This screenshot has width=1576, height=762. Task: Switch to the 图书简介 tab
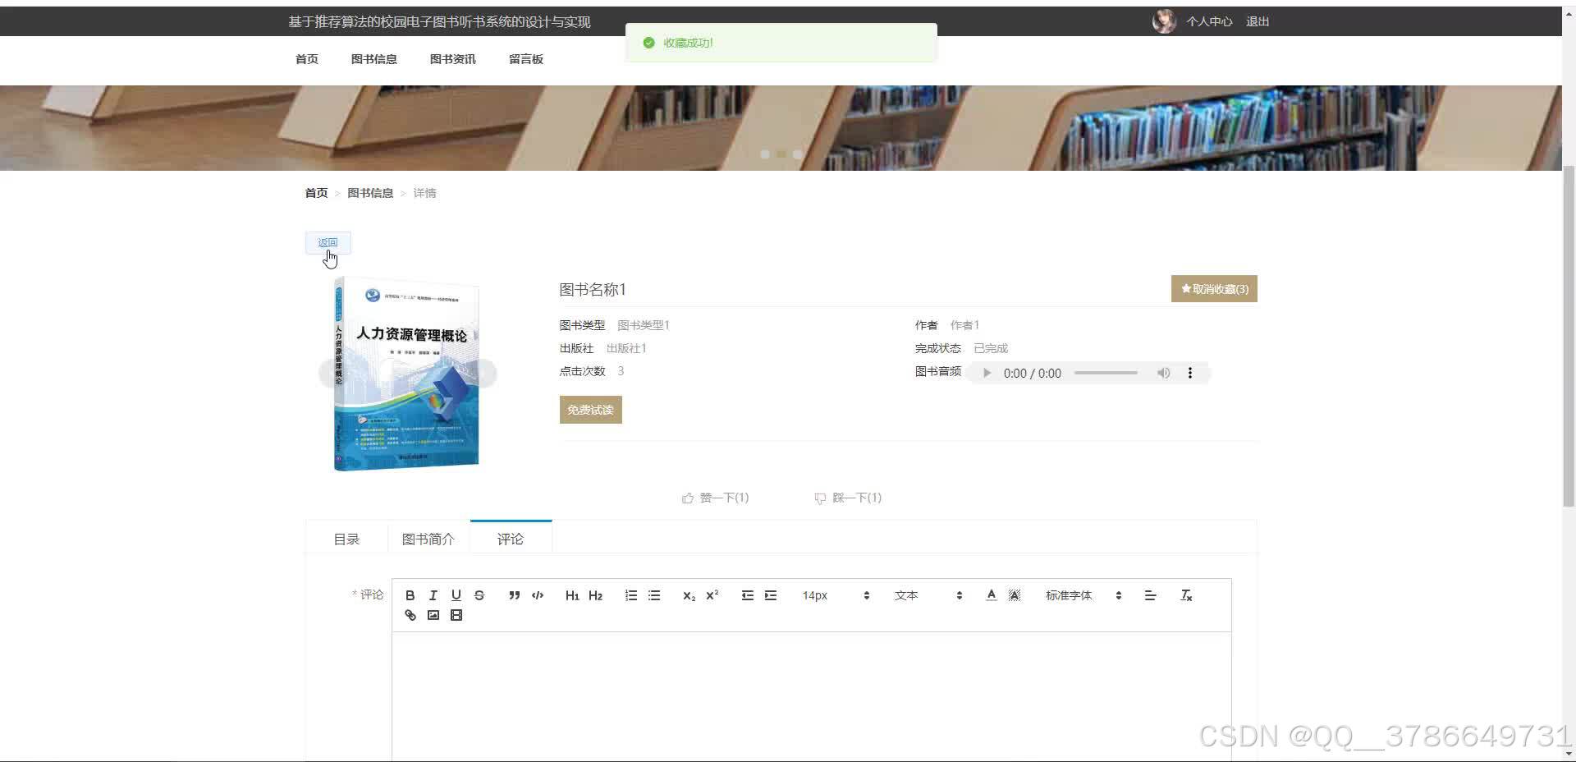click(428, 539)
